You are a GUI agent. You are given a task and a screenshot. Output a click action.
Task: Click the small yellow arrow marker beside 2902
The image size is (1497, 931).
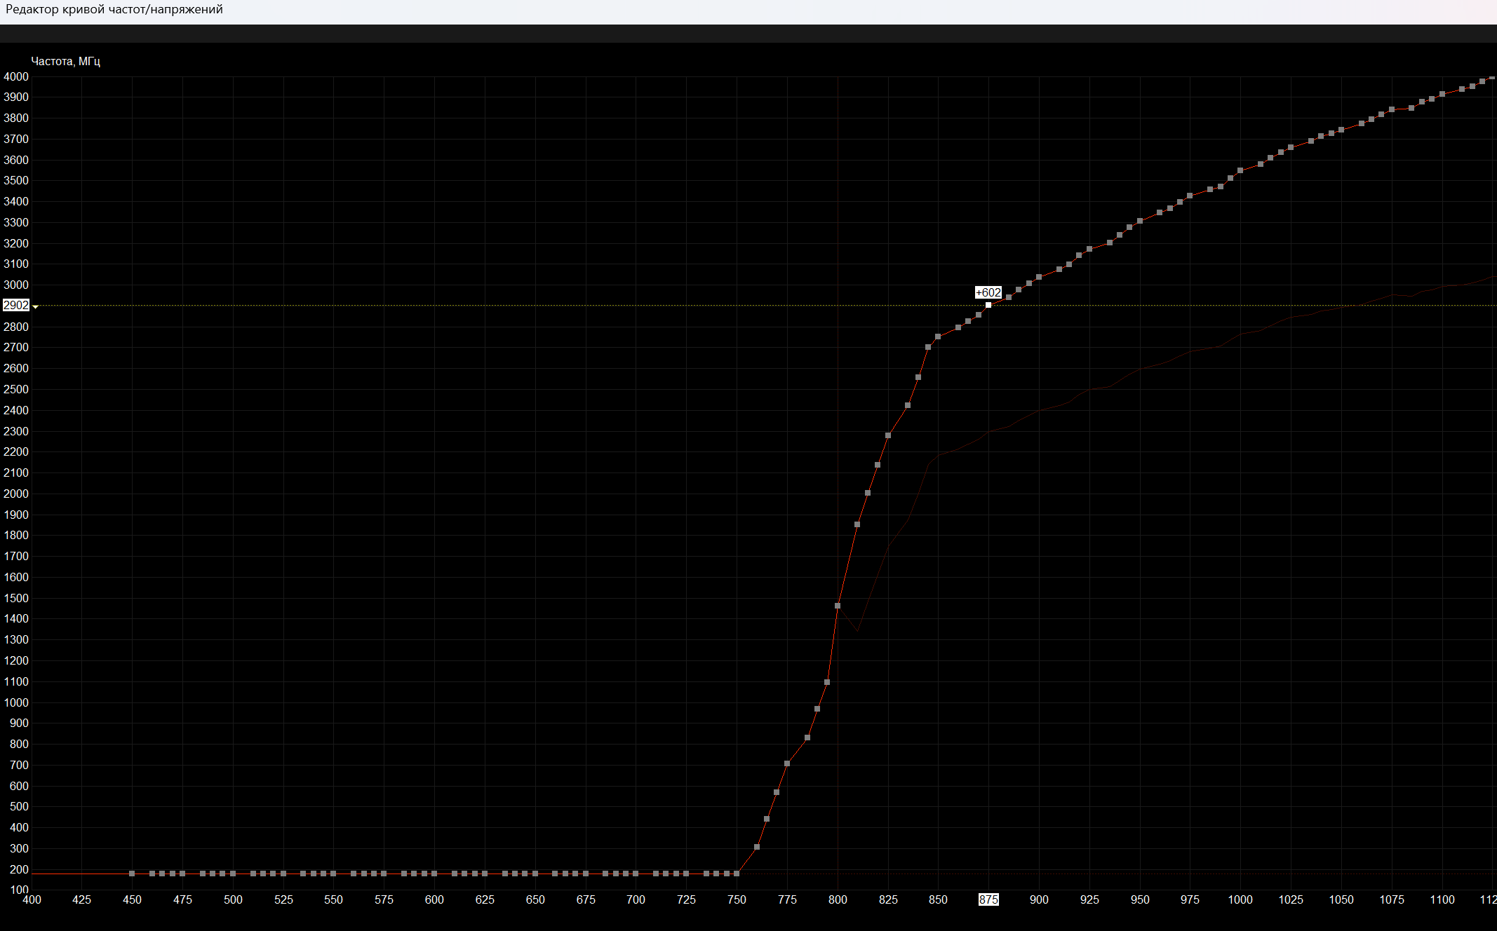[x=35, y=306]
